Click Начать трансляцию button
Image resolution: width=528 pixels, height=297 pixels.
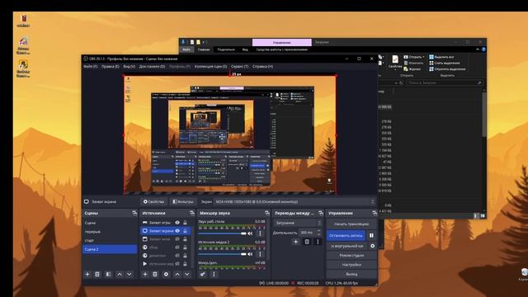(351, 224)
